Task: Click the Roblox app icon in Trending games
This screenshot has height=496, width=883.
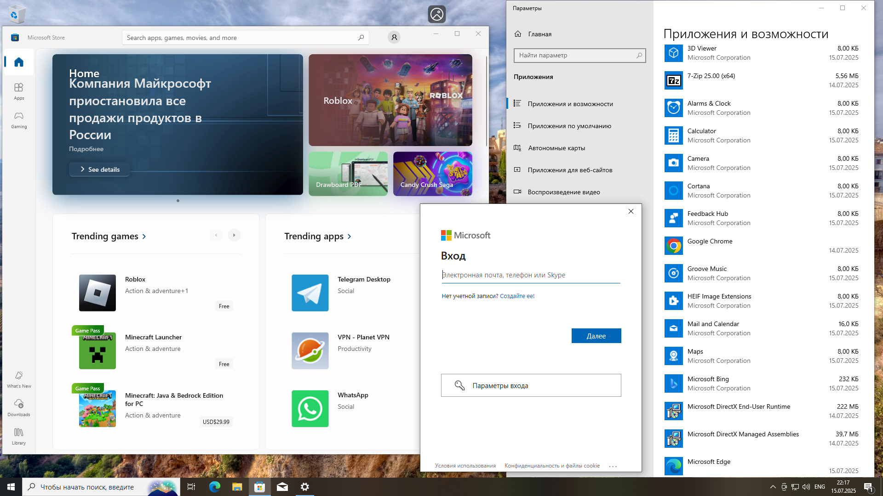Action: [x=97, y=293]
